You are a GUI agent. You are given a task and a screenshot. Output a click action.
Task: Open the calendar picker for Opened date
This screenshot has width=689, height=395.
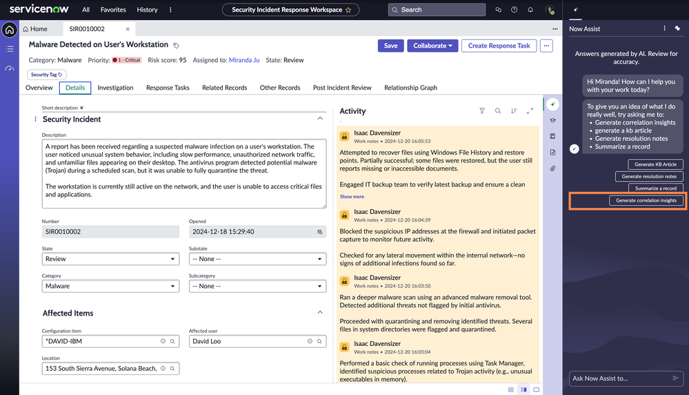(x=319, y=232)
